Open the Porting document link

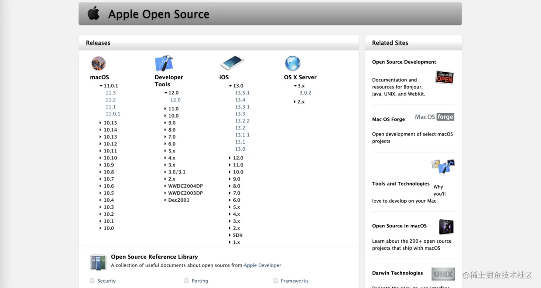(x=200, y=281)
